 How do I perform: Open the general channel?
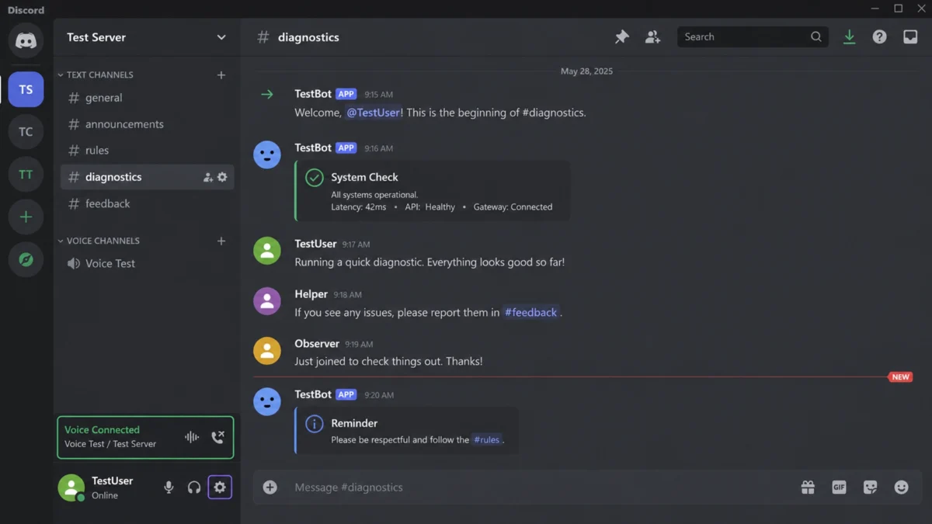pos(147,98)
